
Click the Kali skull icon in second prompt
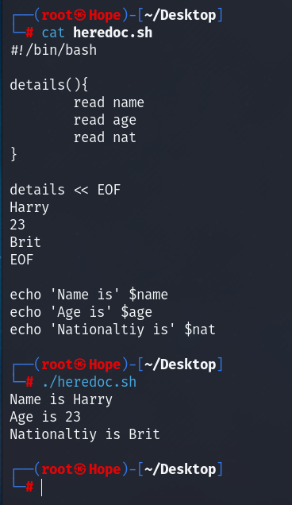click(80, 364)
